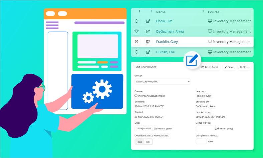Click the Grace Period date field
The height and width of the screenshot is (158, 263).
pyautogui.click(x=205, y=129)
